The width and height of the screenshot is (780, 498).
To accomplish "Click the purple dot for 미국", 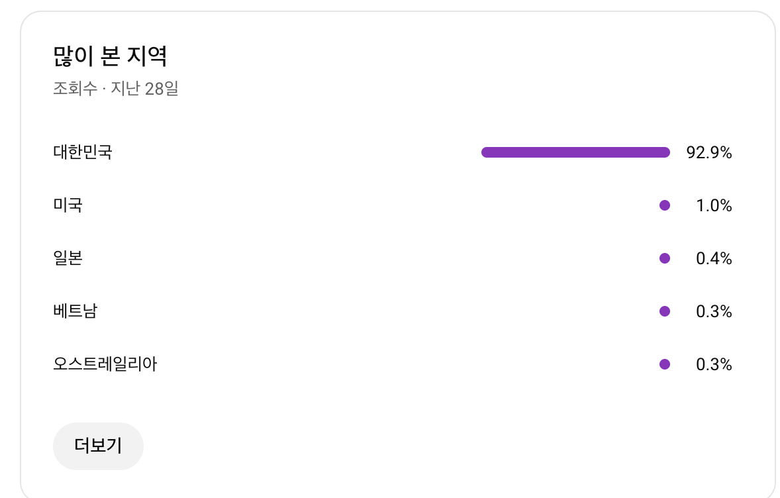I will tap(665, 205).
